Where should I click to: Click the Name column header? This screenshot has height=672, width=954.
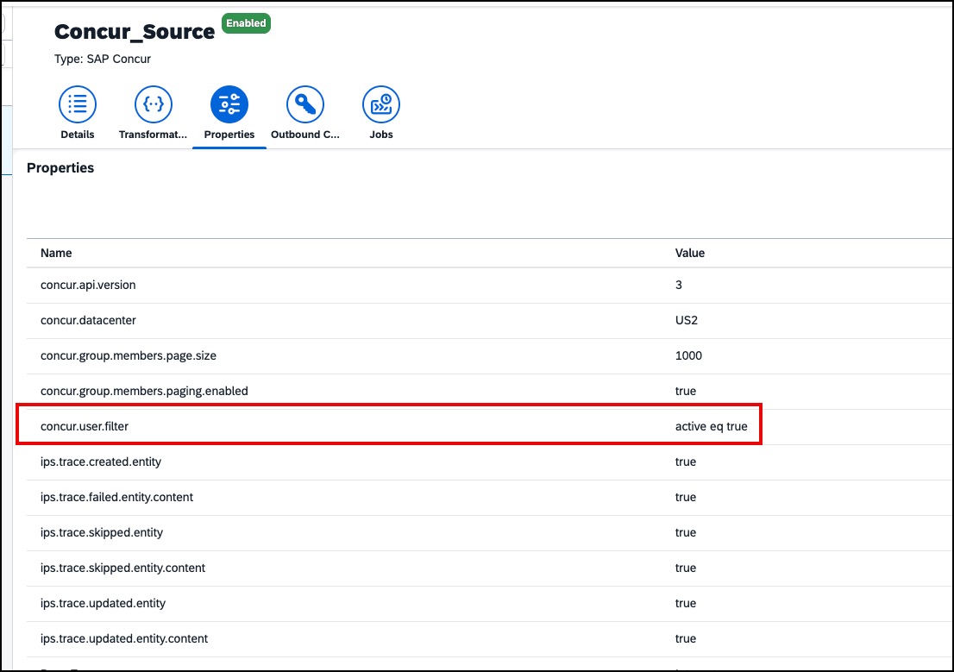(x=56, y=254)
